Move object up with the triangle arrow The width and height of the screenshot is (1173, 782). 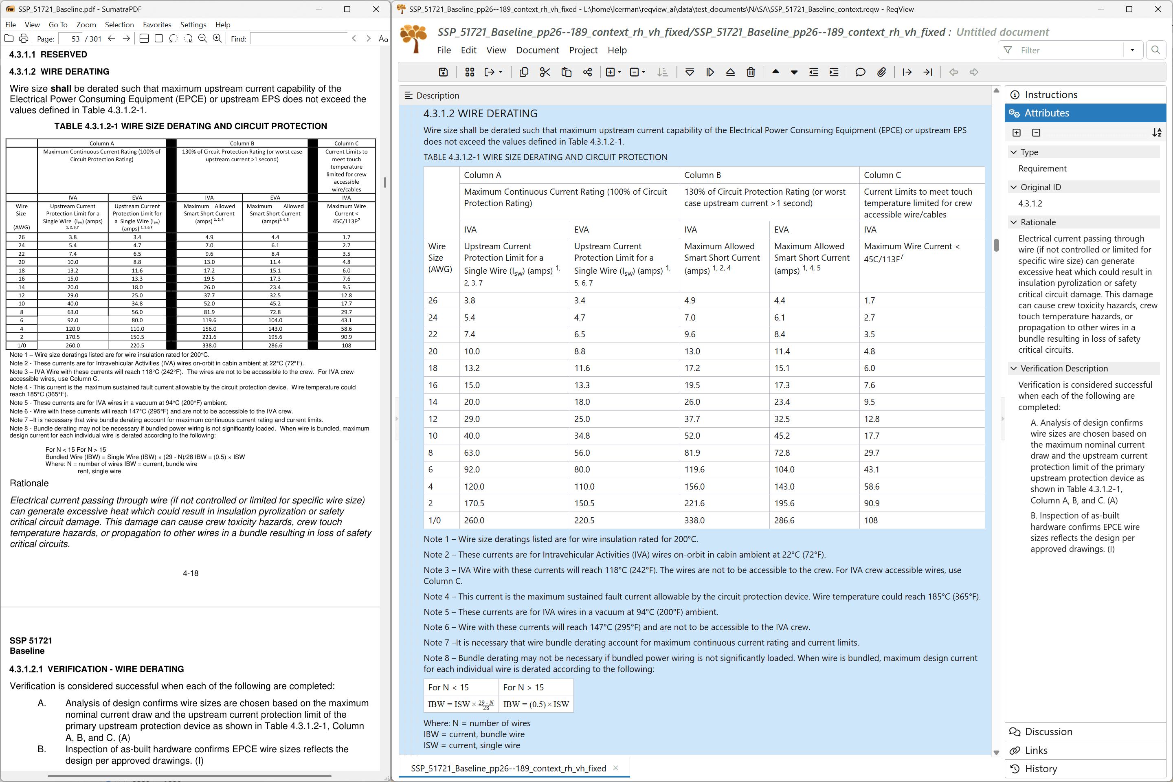point(775,72)
